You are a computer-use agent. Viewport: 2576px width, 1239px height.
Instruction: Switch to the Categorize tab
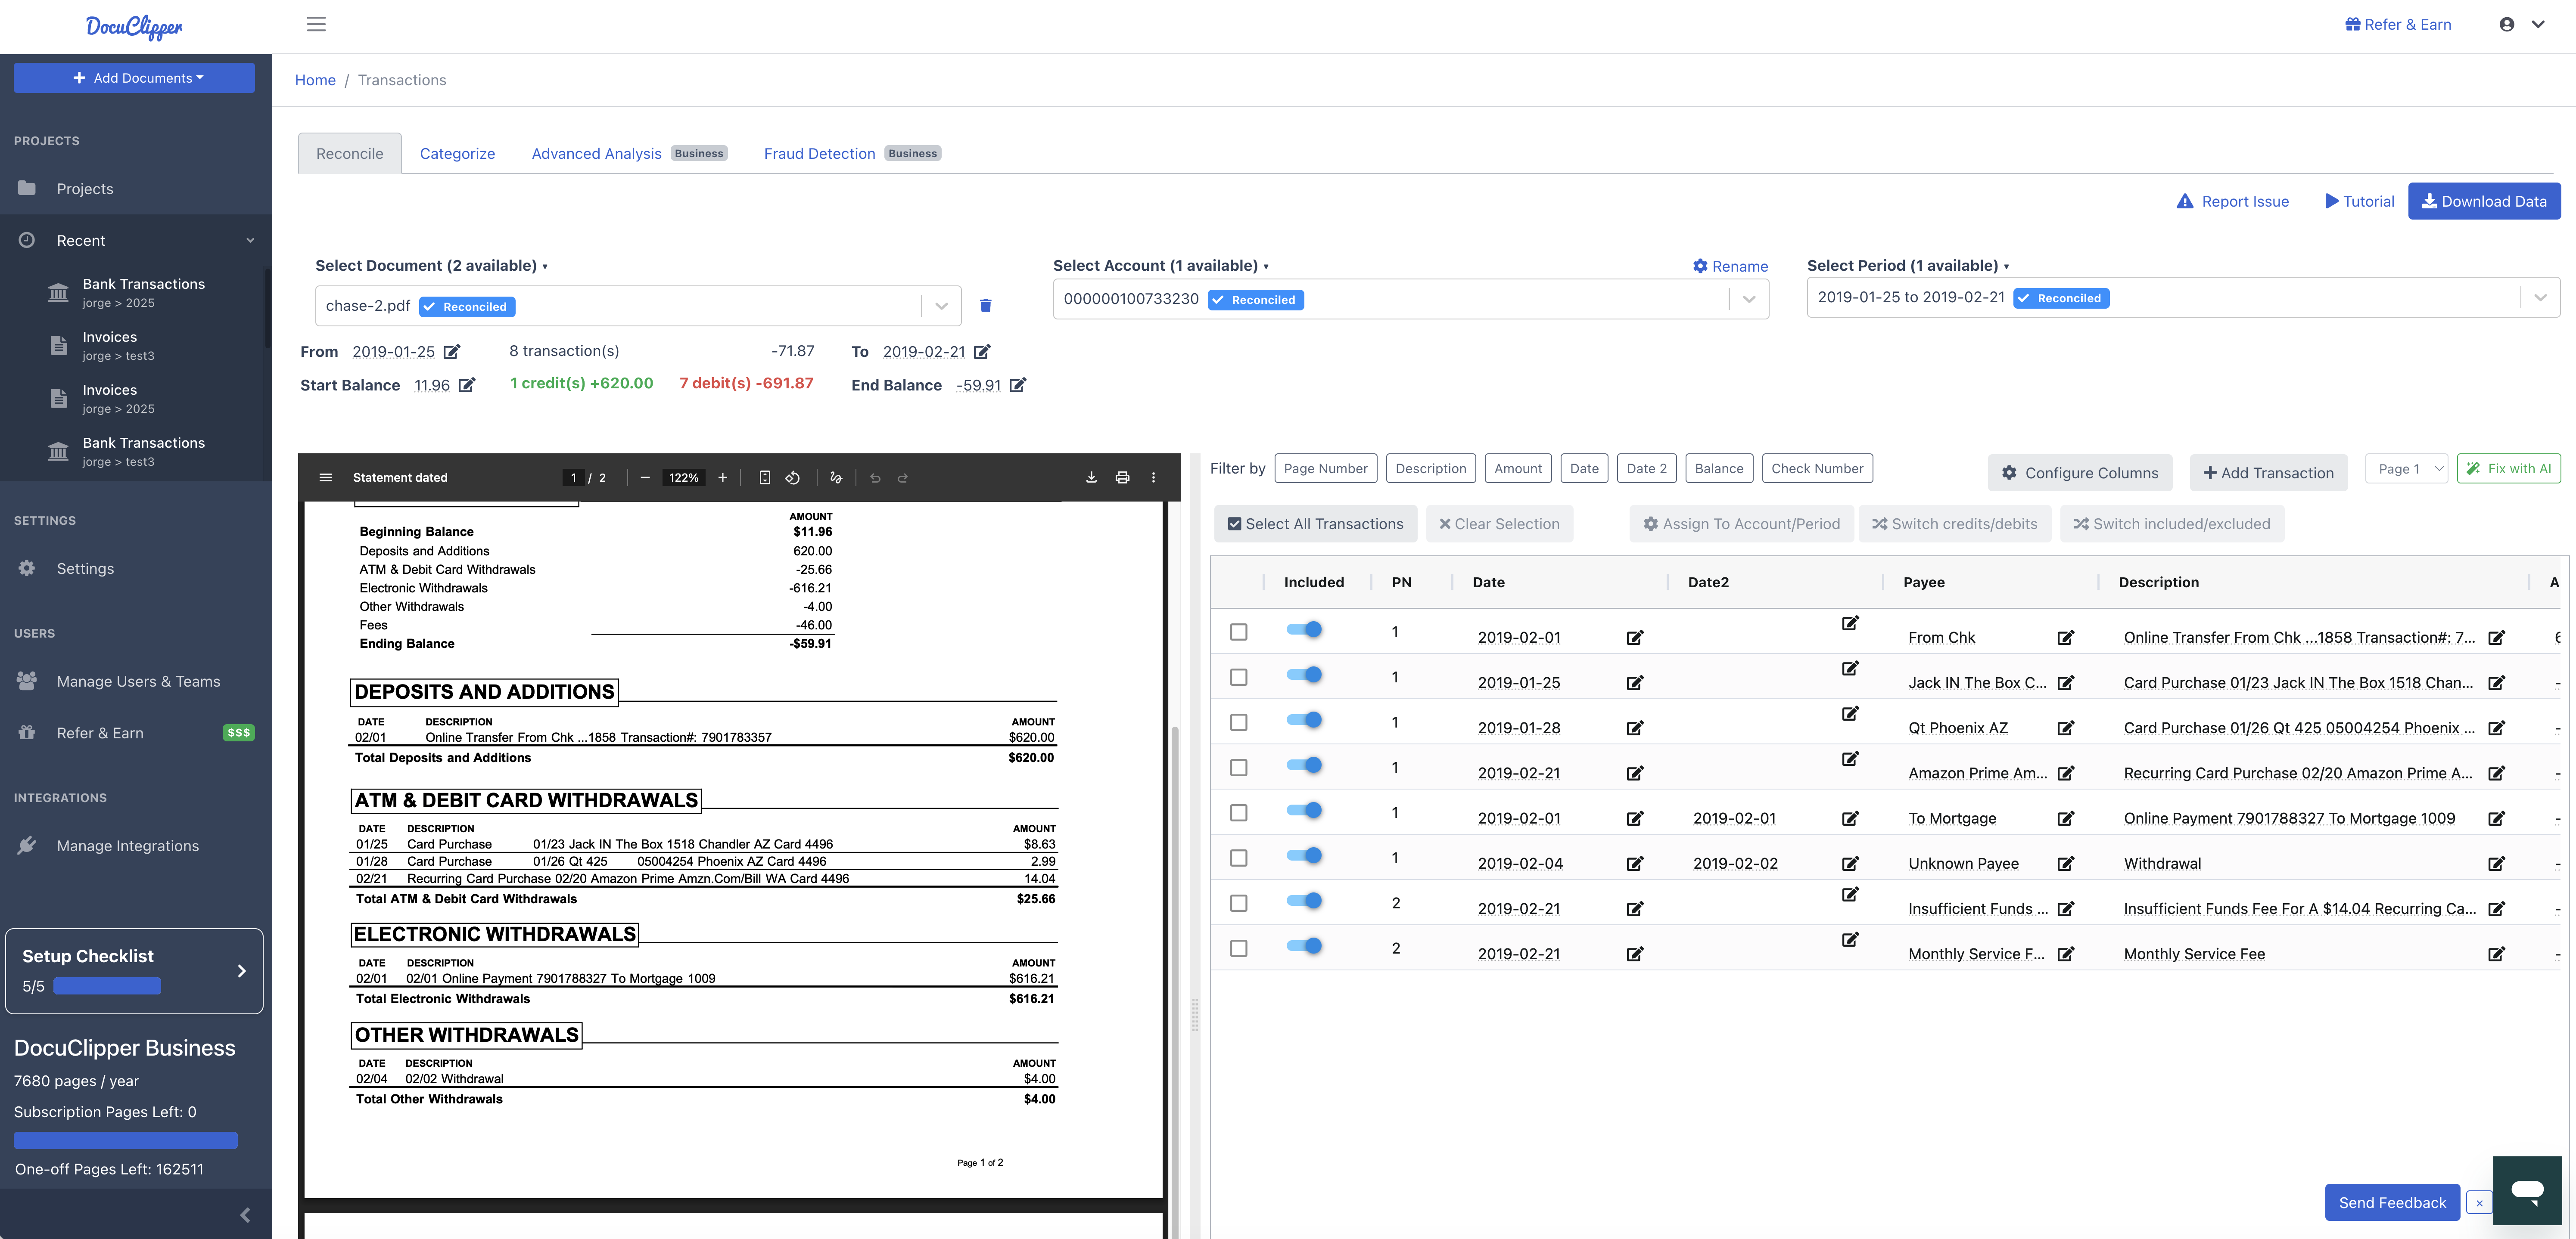(457, 154)
